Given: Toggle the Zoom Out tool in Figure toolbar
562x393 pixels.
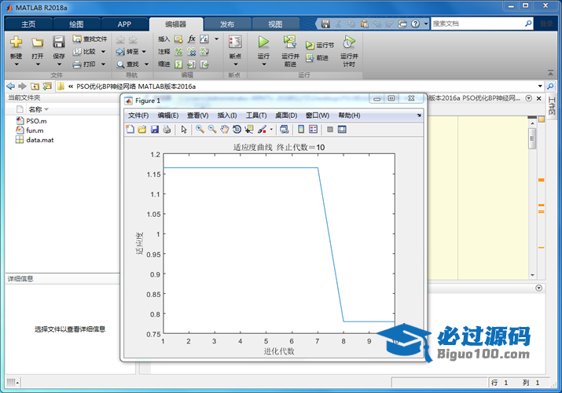Looking at the screenshot, I should 212,130.
